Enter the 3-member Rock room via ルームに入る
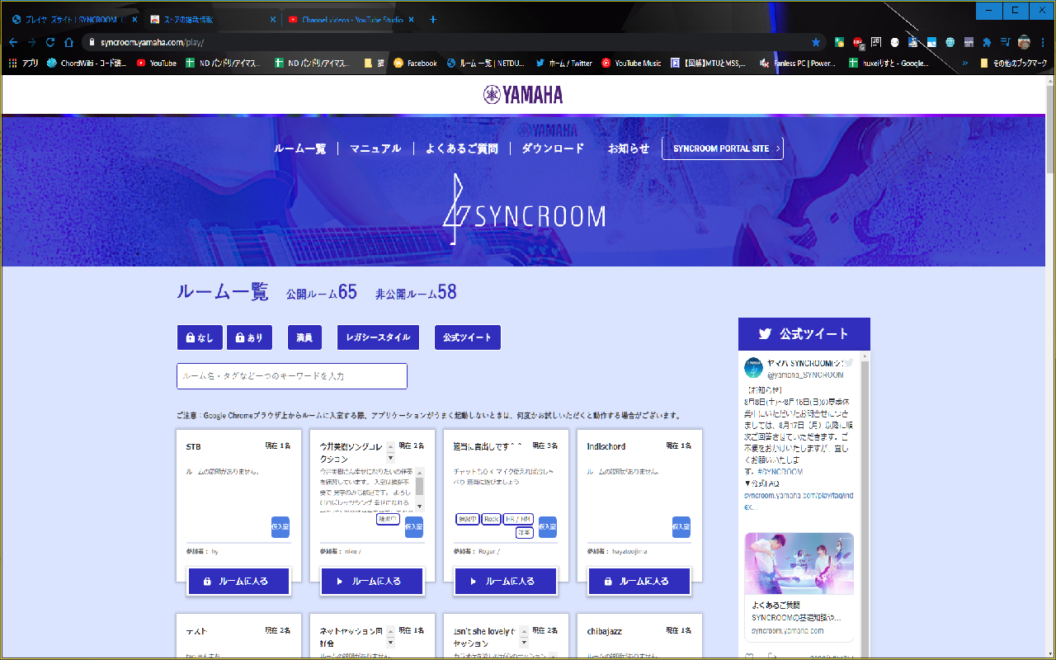The image size is (1056, 660). pos(507,581)
